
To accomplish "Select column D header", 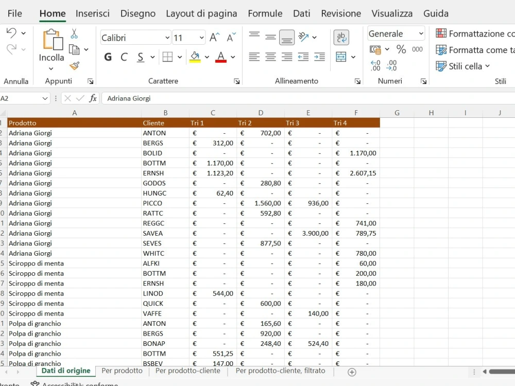I will (261, 113).
